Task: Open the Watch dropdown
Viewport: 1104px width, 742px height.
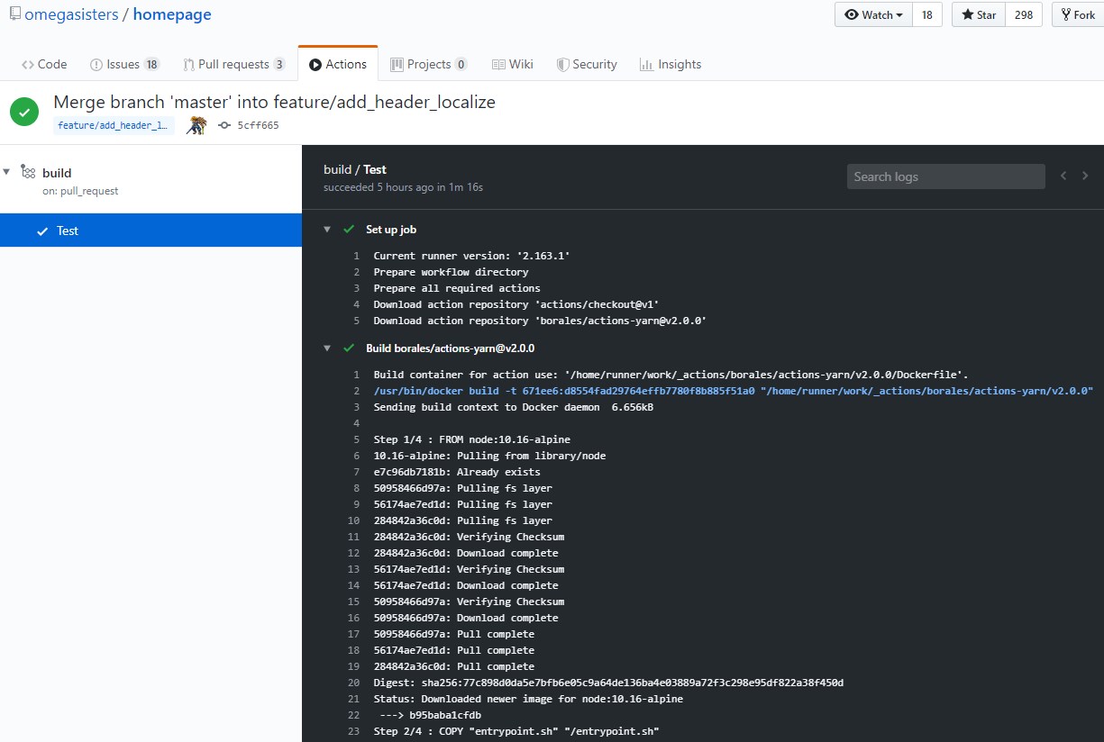Action: pyautogui.click(x=873, y=15)
